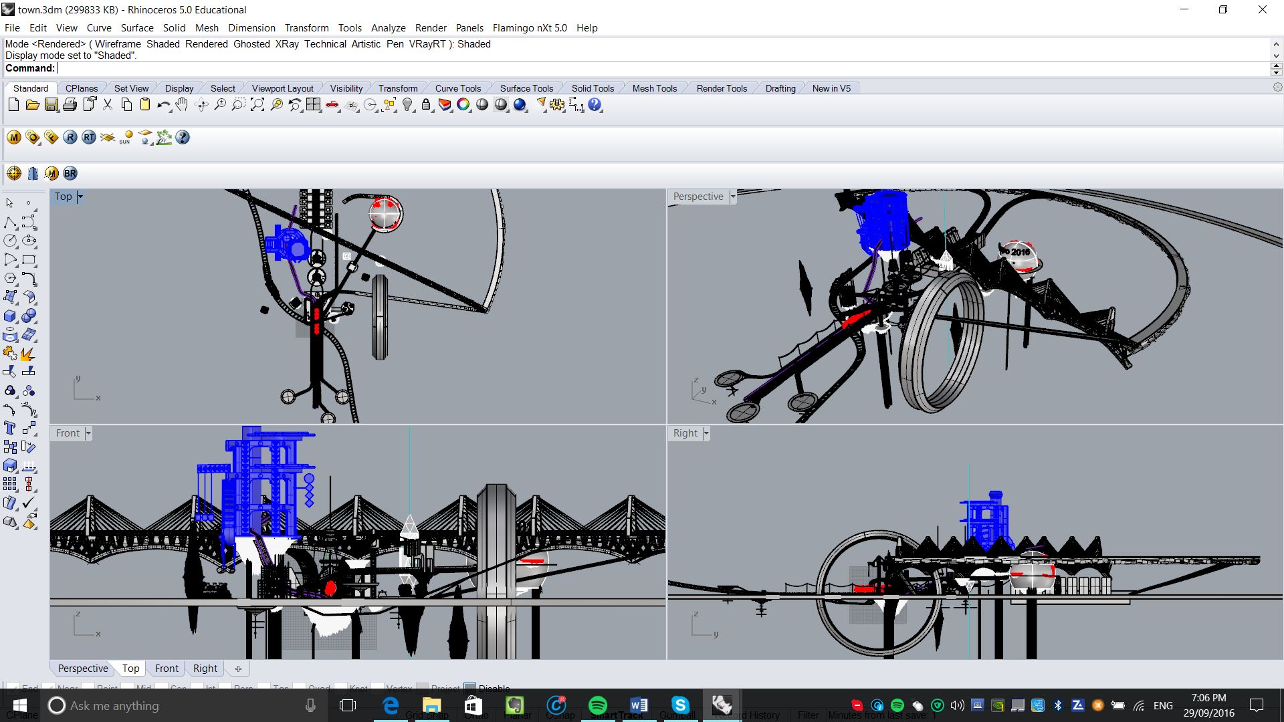Open the Layers panel icon
1284x722 pixels.
tap(445, 105)
